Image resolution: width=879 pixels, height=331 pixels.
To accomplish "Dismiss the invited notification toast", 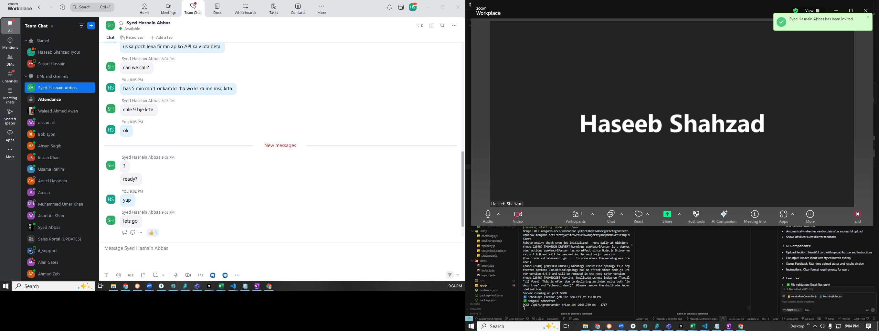I will [868, 17].
